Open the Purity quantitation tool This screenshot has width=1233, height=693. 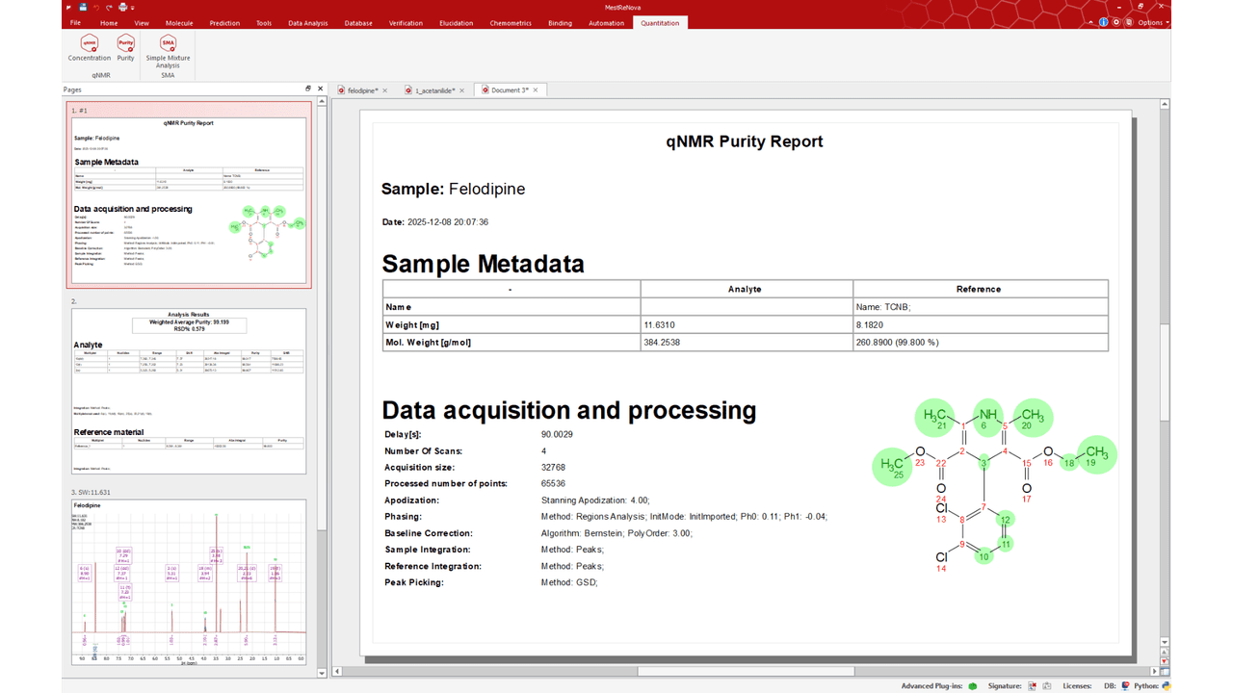126,48
